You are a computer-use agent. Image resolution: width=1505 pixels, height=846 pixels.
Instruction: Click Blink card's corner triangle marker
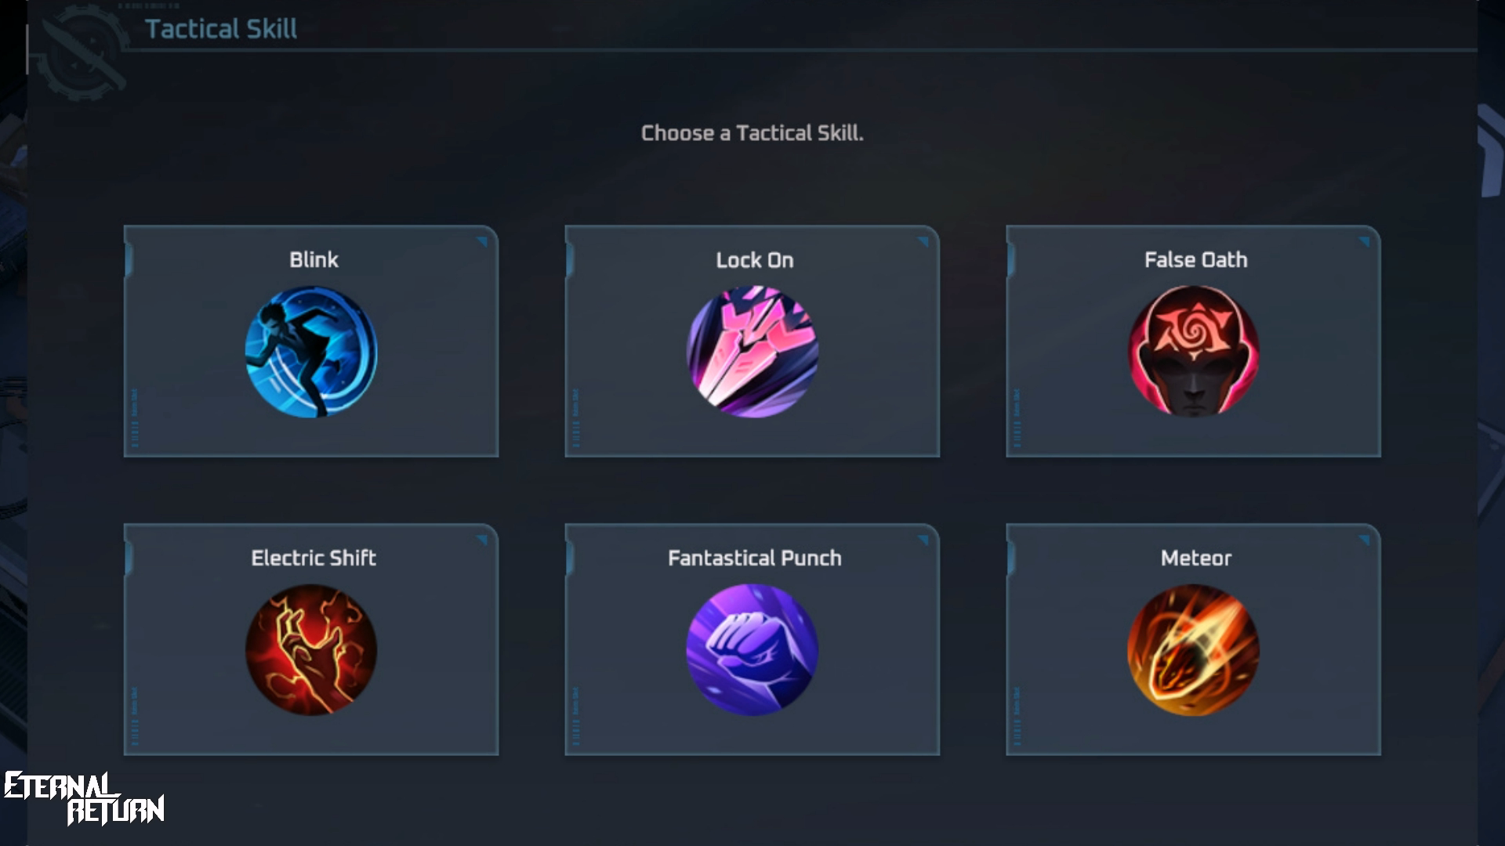pos(483,242)
